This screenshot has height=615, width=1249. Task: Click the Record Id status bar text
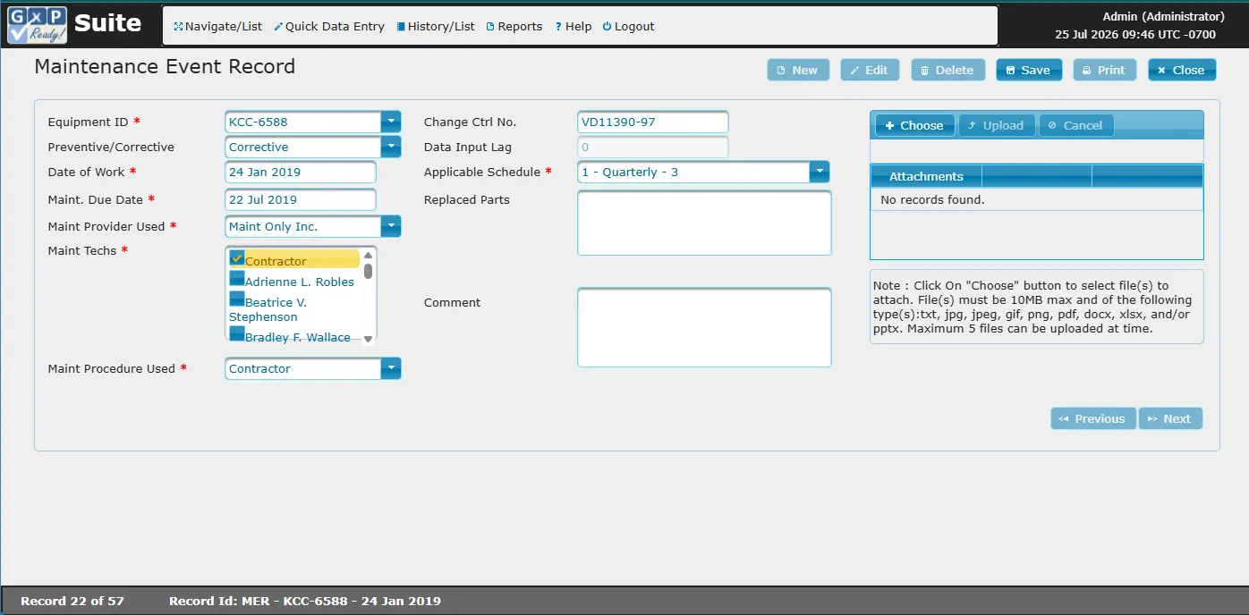coord(305,602)
